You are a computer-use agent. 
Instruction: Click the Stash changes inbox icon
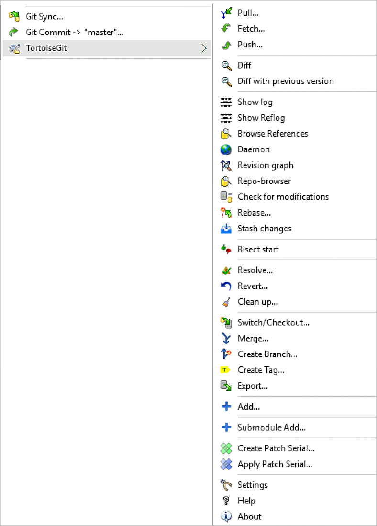tap(226, 229)
